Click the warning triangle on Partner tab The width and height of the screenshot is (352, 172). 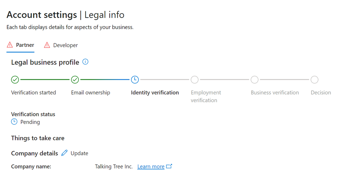tap(10, 45)
